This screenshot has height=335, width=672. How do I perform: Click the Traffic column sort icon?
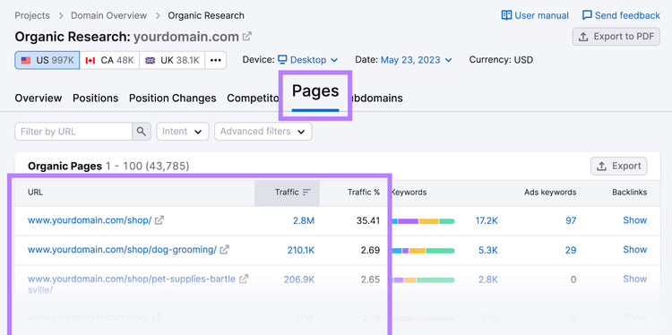(306, 193)
